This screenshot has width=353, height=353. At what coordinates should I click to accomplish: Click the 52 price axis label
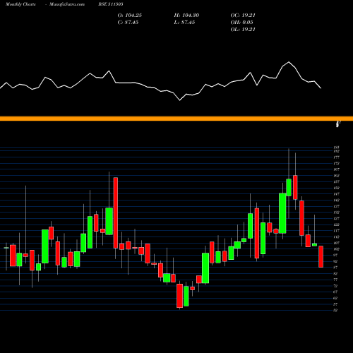click(335, 310)
